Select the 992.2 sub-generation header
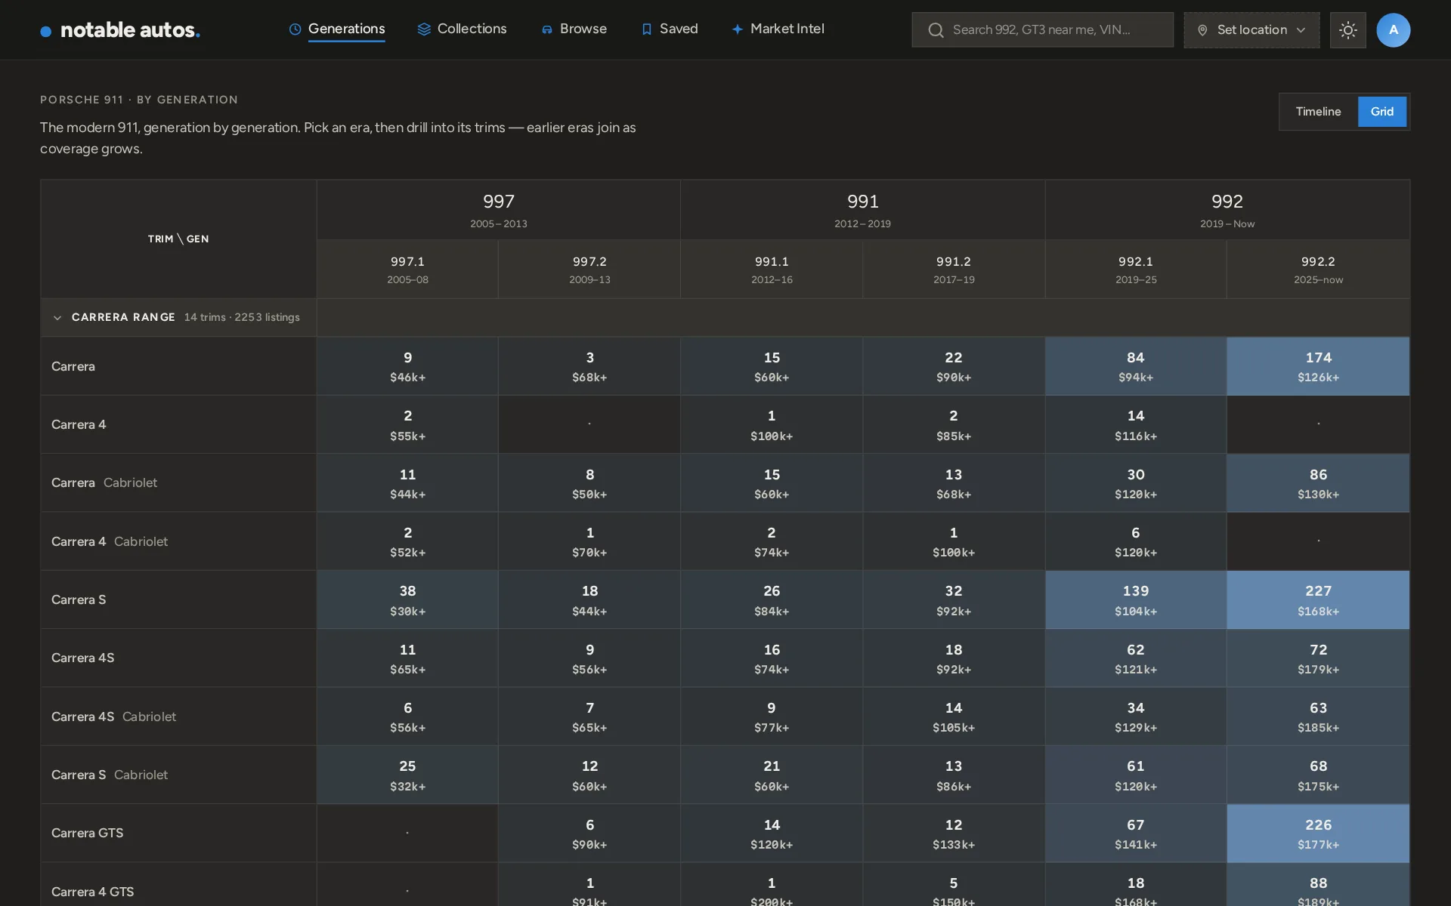This screenshot has height=906, width=1451. click(1318, 270)
